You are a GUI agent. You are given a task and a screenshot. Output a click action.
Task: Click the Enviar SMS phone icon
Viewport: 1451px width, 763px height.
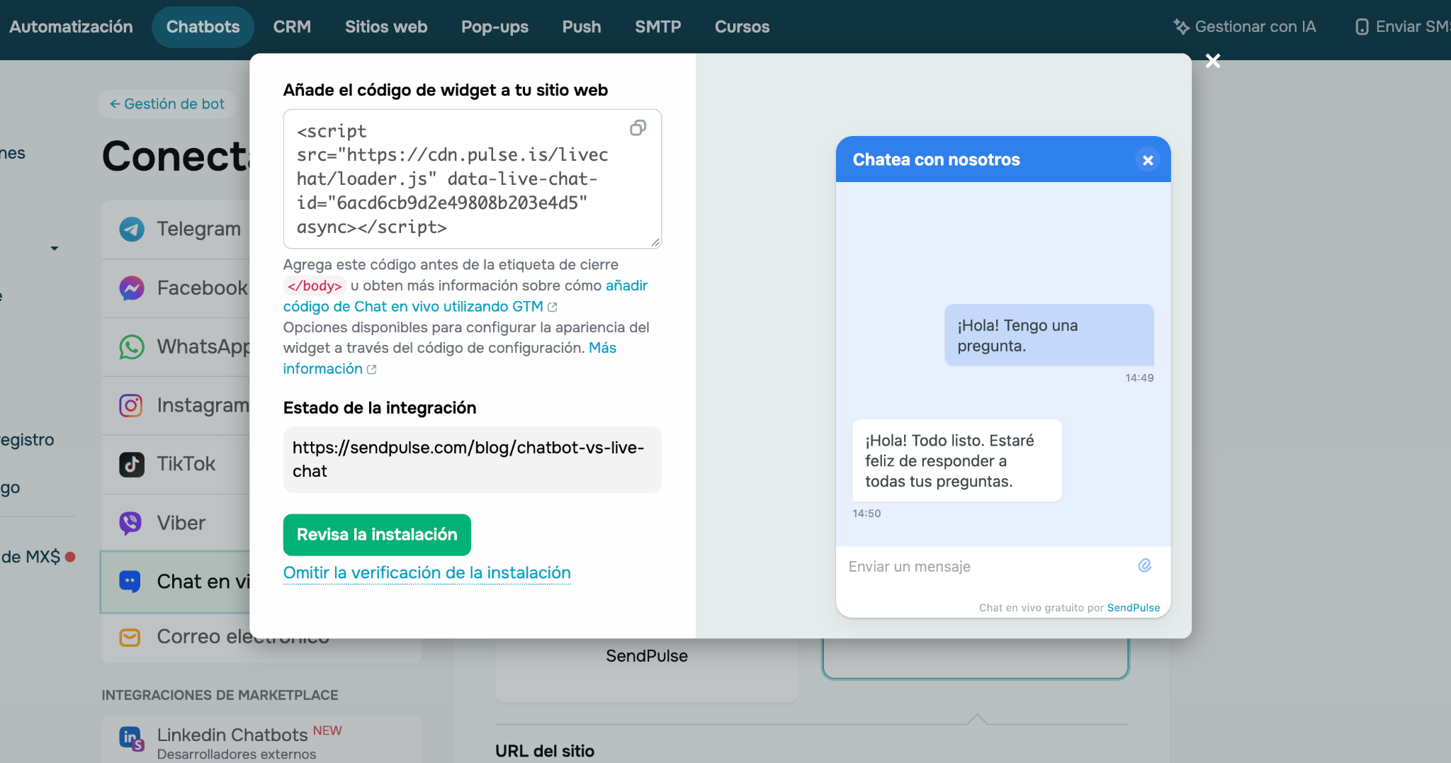tap(1362, 27)
